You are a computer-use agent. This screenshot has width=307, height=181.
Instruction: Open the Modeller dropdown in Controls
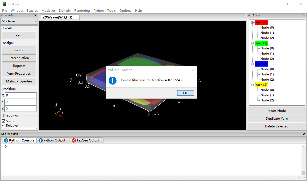point(19,21)
